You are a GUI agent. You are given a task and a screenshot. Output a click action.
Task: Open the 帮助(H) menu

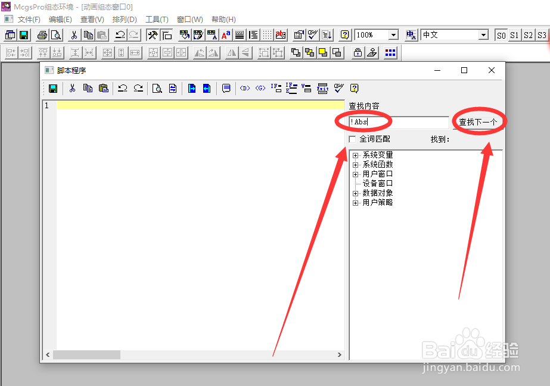coord(223,20)
